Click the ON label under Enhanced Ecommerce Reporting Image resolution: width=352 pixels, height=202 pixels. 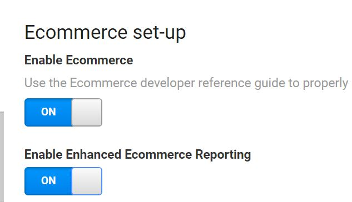[x=48, y=180]
